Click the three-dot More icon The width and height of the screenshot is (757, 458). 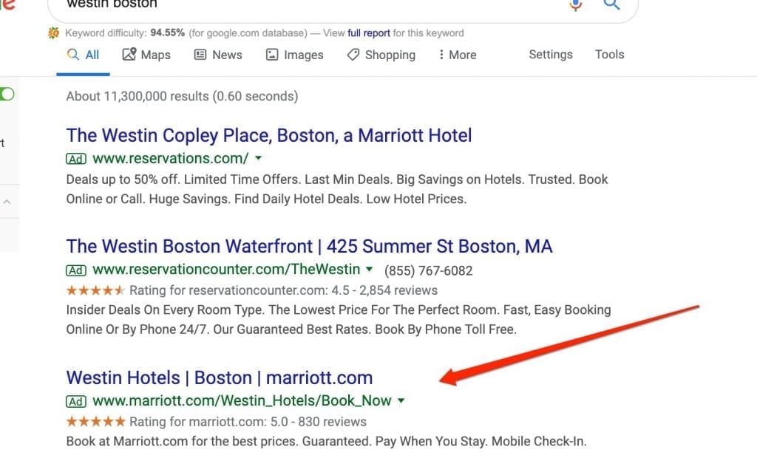(441, 55)
